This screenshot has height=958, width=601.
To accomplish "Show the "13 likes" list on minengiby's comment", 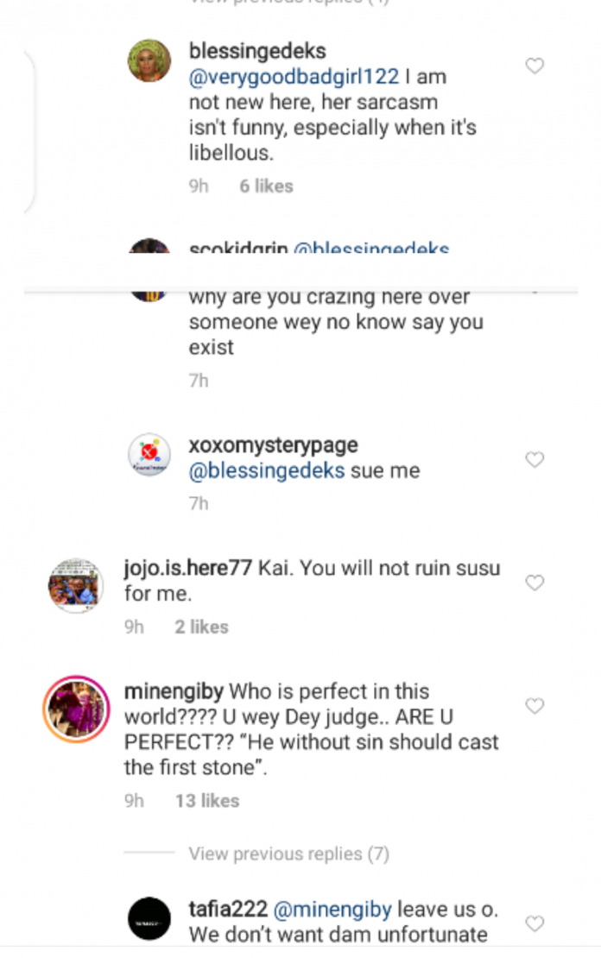I will (x=206, y=801).
